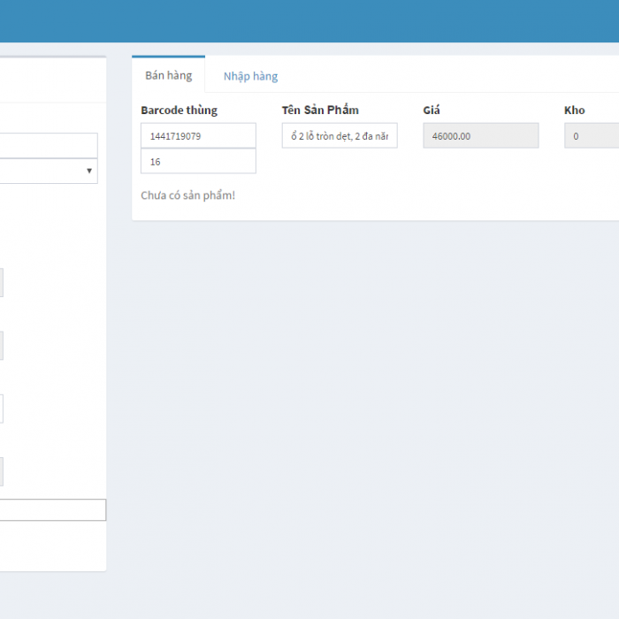Click the Kho stock field showing 0
Image resolution: width=619 pixels, height=619 pixels.
click(591, 136)
